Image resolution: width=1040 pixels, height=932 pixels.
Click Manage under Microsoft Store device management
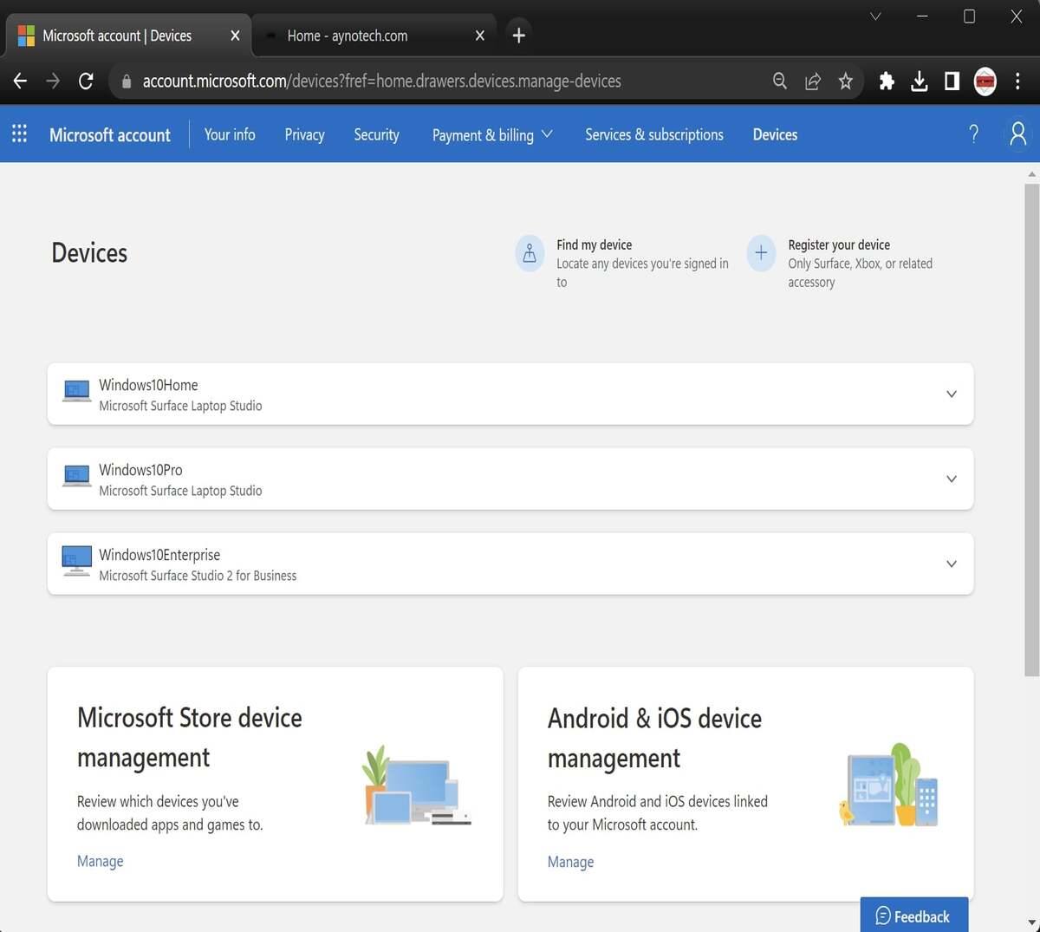coord(100,861)
